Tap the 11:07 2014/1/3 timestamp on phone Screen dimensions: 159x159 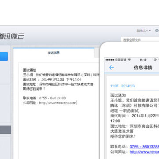click(122, 86)
